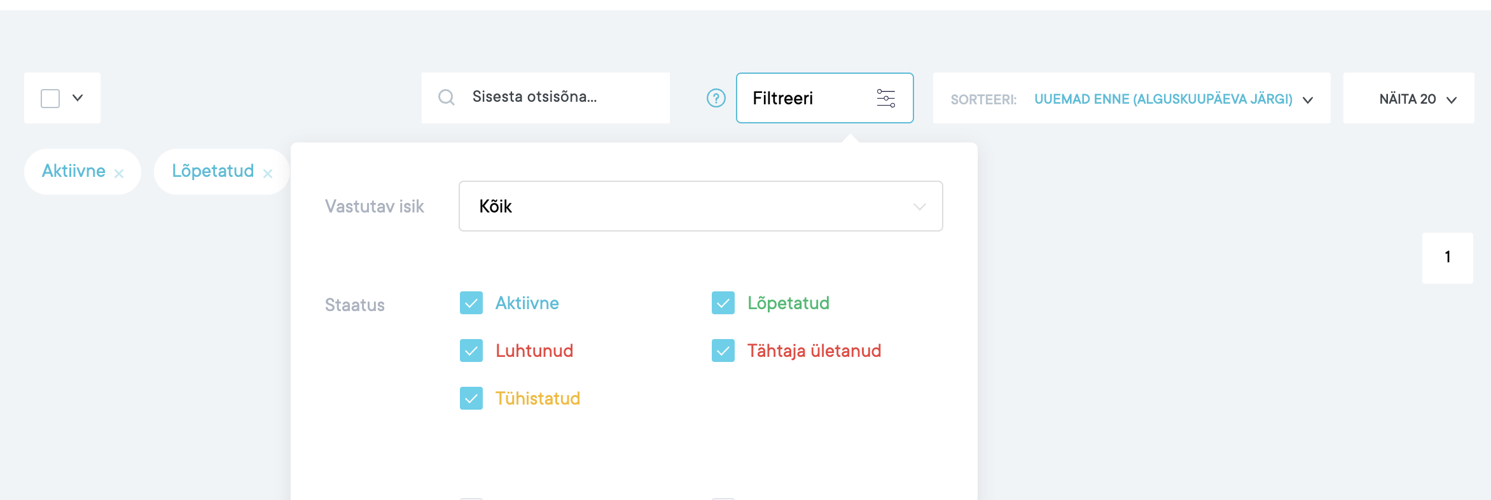Uncheck the Lõpetatud status checkbox
Image resolution: width=1491 pixels, height=500 pixels.
723,303
